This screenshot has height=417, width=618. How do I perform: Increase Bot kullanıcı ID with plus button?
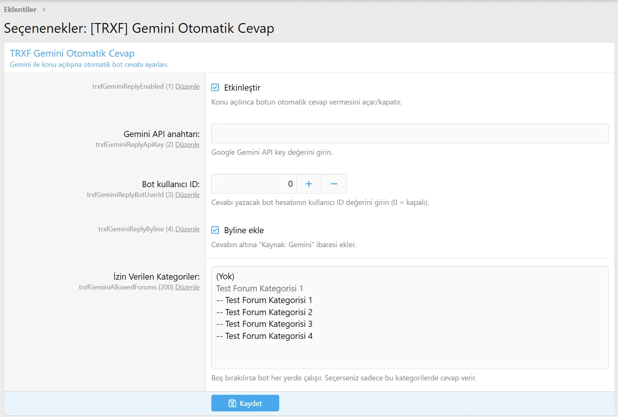[309, 184]
